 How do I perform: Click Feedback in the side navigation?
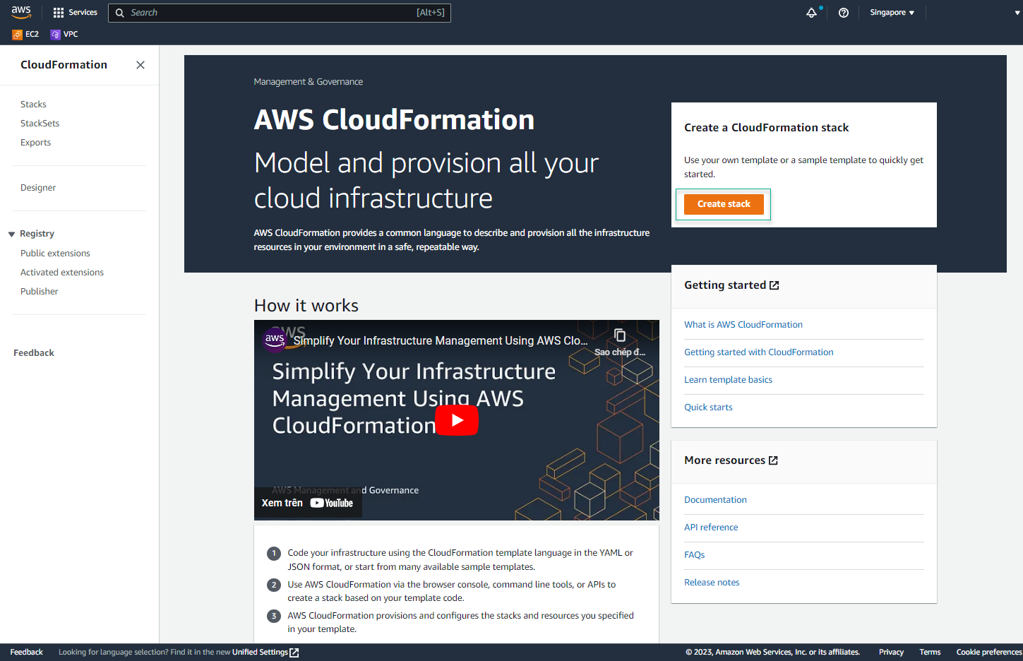tap(34, 353)
